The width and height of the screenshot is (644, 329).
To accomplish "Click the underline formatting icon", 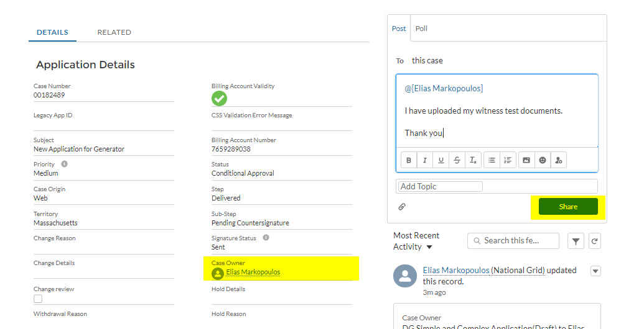I will tap(441, 160).
